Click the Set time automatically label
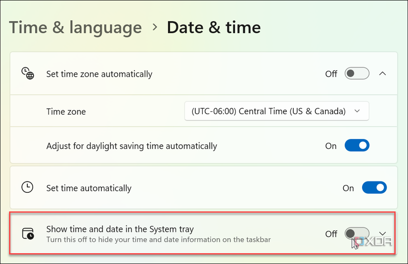Viewport: 408px width, 264px height. pos(89,188)
